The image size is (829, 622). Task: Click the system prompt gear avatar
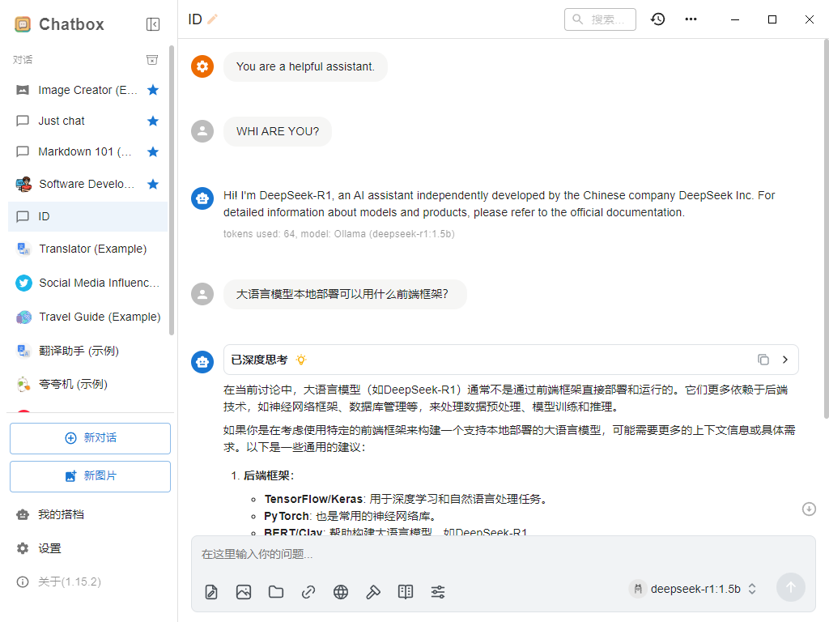click(x=202, y=66)
